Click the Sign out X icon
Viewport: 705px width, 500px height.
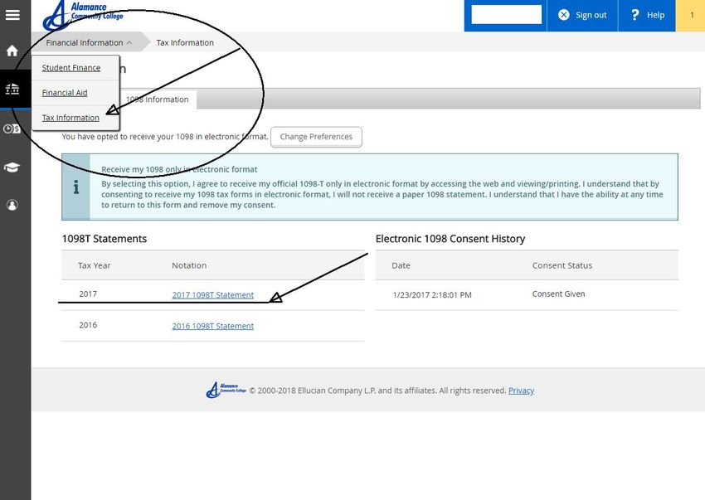563,15
